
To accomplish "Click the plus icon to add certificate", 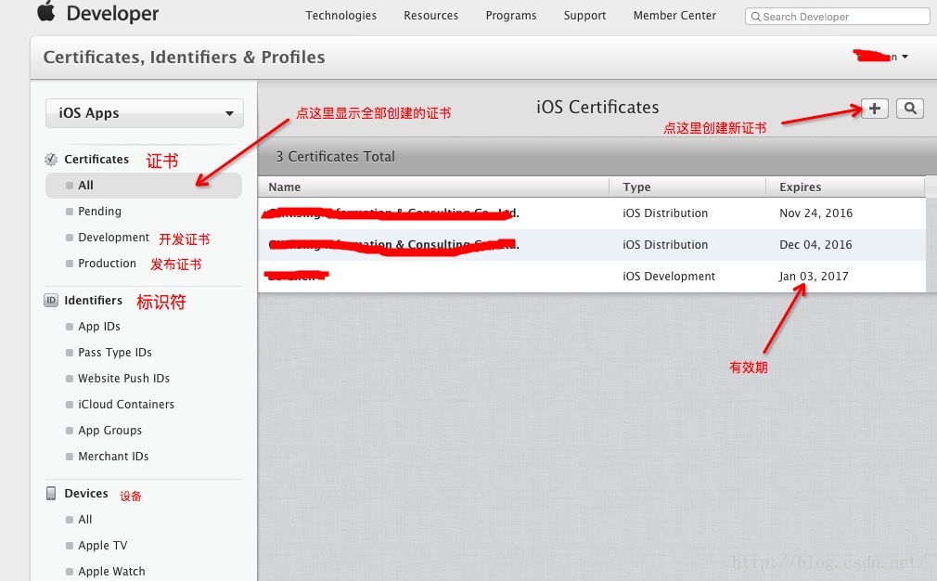I will tap(874, 109).
